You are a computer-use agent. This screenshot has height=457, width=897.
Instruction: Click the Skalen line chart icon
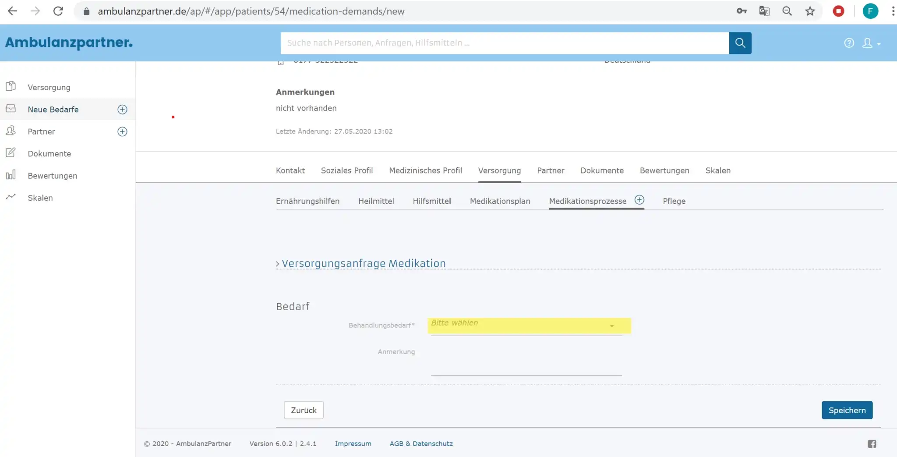coord(11,197)
